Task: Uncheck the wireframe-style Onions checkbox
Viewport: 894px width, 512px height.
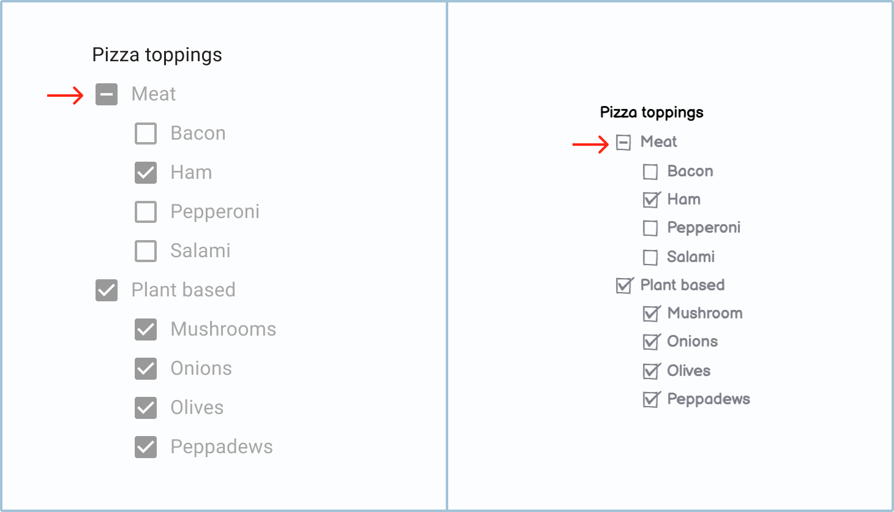Action: [650, 342]
